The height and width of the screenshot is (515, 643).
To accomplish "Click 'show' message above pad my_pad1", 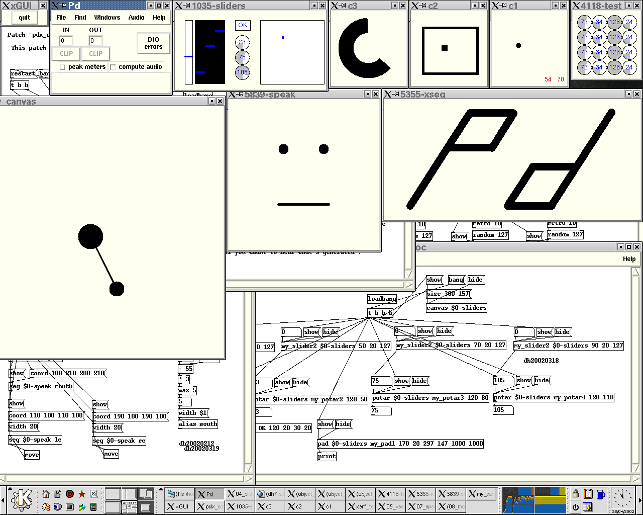I will (x=326, y=424).
